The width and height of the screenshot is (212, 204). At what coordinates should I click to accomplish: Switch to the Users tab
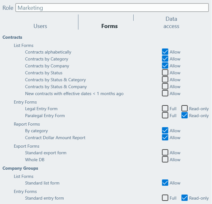(x=40, y=26)
